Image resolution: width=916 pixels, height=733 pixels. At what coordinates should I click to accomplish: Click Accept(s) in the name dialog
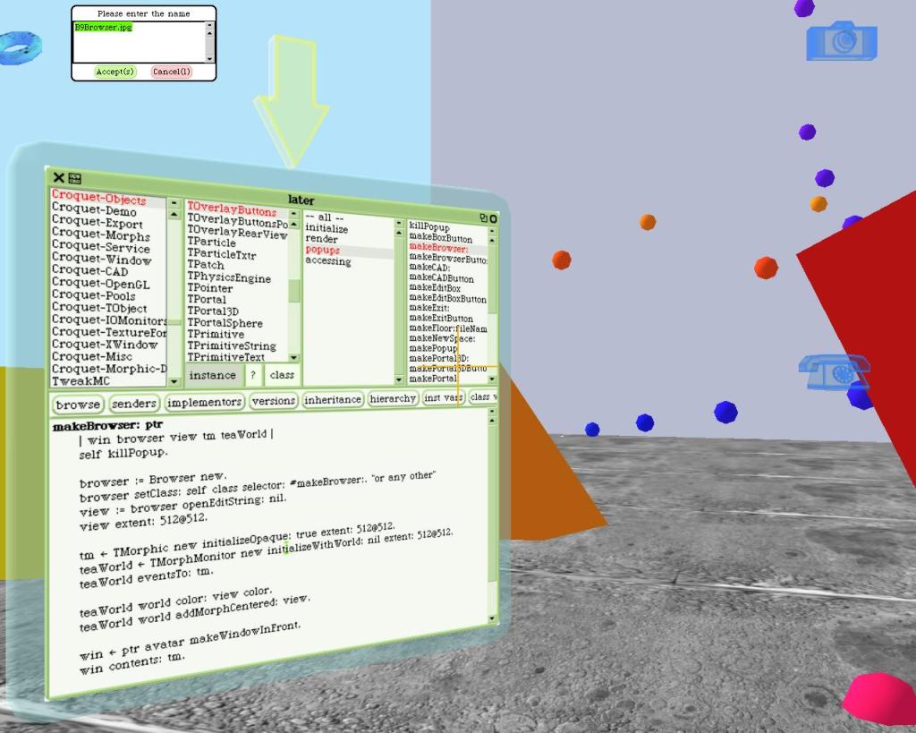115,72
